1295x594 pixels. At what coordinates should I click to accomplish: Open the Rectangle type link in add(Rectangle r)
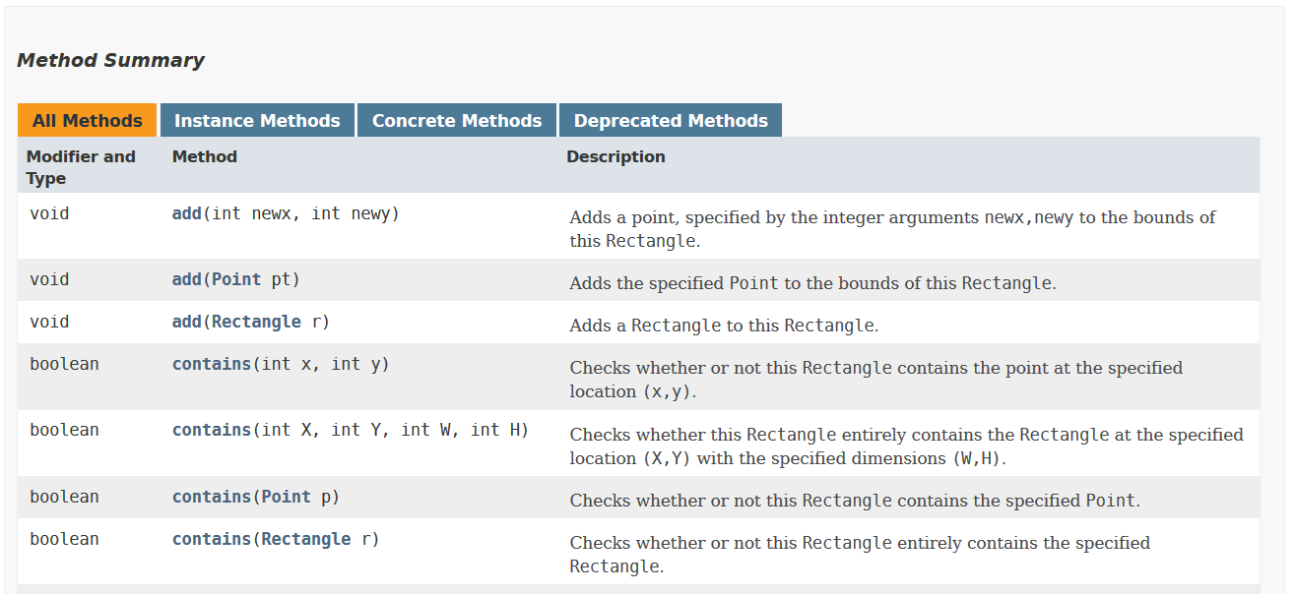point(256,322)
